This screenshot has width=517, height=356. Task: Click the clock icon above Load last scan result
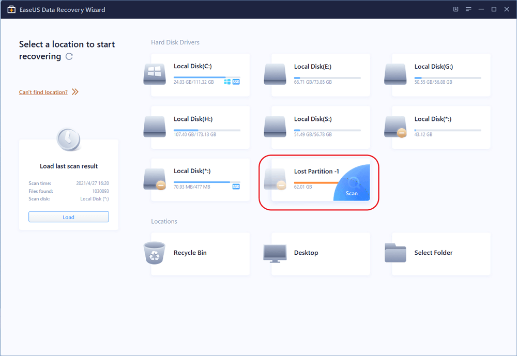(69, 140)
